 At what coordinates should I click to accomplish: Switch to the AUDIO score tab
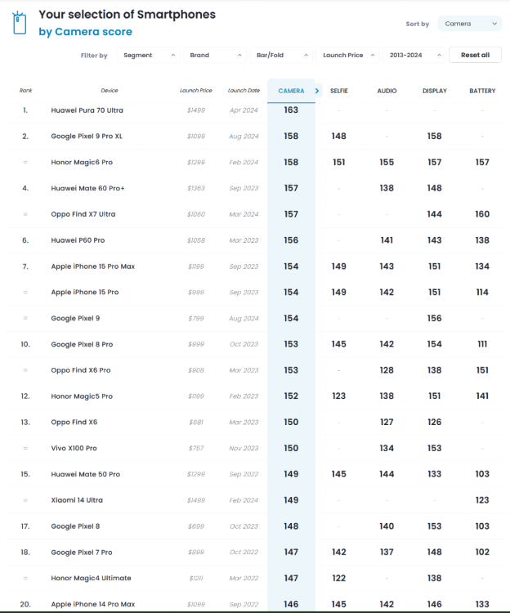(x=387, y=91)
